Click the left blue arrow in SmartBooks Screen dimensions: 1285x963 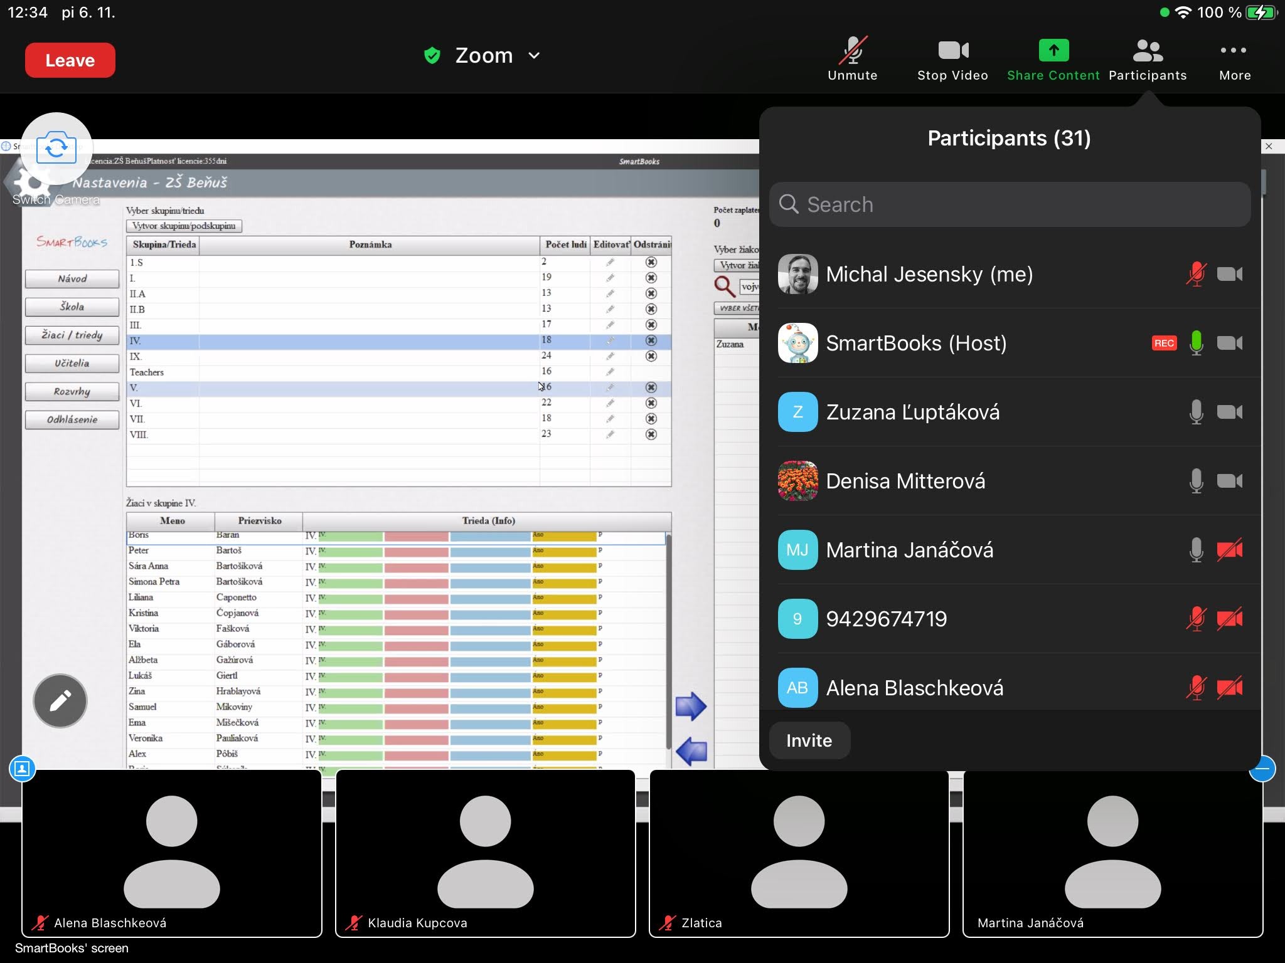coord(691,751)
